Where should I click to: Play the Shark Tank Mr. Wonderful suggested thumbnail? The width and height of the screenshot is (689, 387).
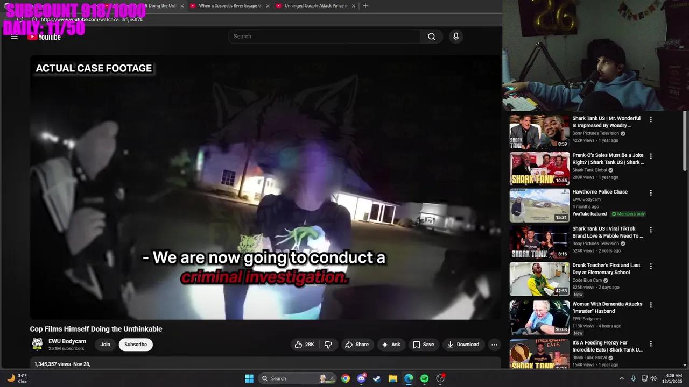539,132
